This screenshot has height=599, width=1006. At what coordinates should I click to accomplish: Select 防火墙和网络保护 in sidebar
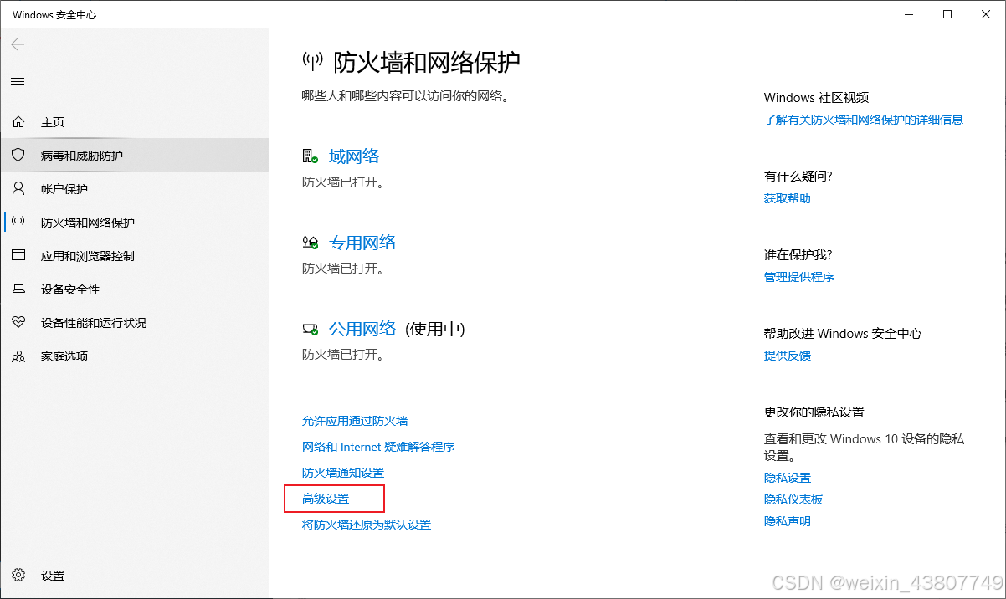coord(134,223)
